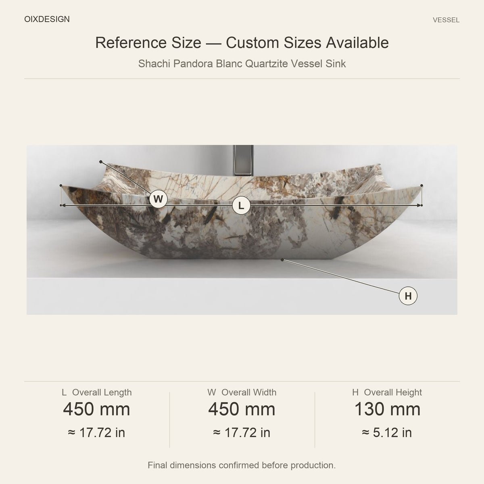Click the OIXDESIGN brand name
This screenshot has height=484, width=484.
click(47, 19)
